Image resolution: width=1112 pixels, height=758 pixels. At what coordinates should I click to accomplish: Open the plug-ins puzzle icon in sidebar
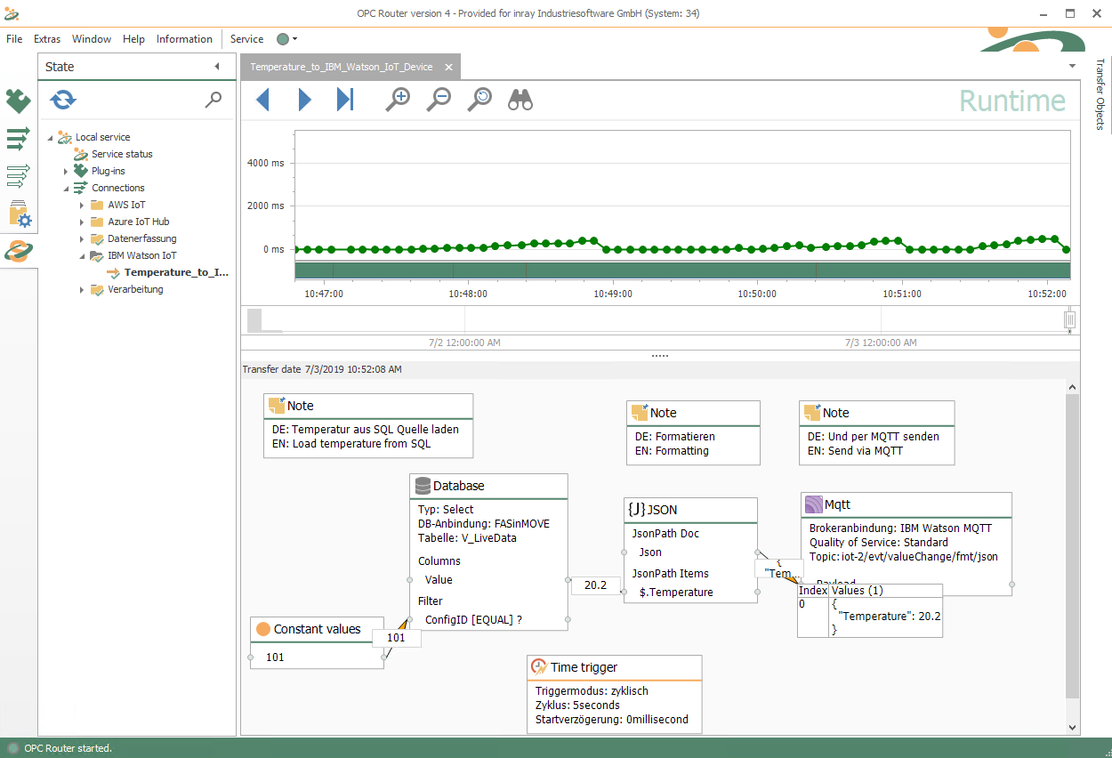coord(18,101)
